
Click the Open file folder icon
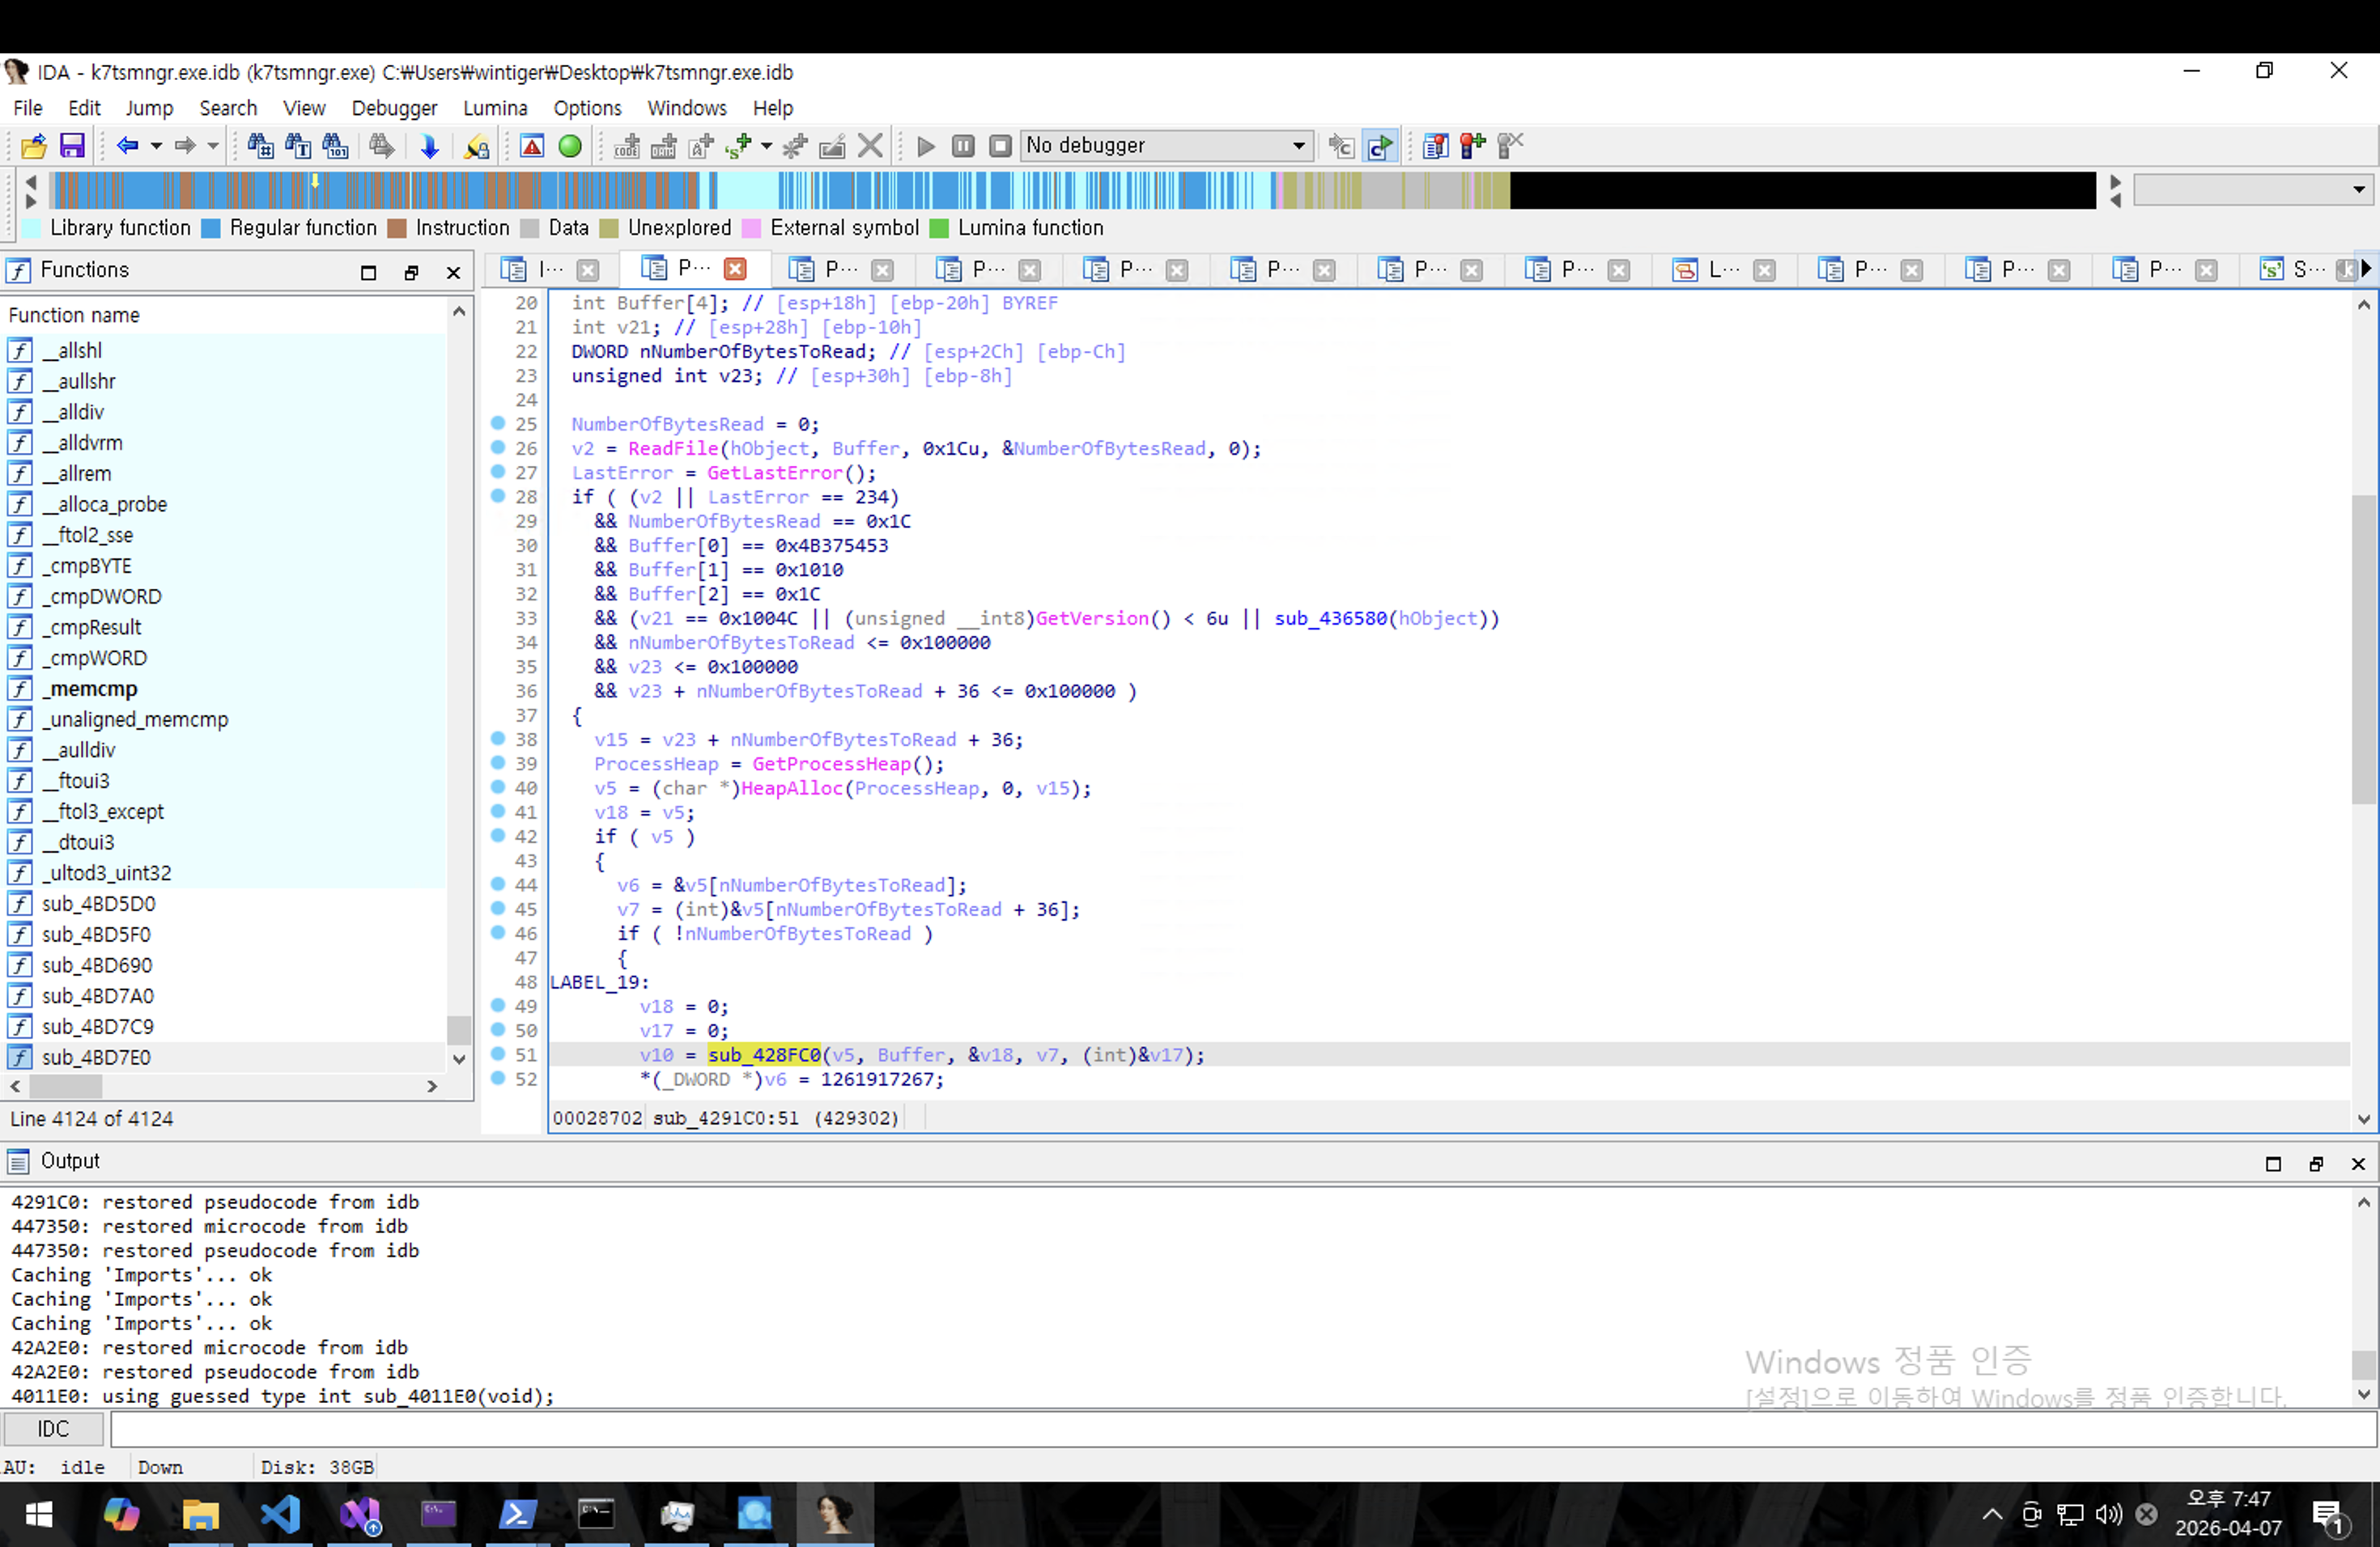pos(34,146)
